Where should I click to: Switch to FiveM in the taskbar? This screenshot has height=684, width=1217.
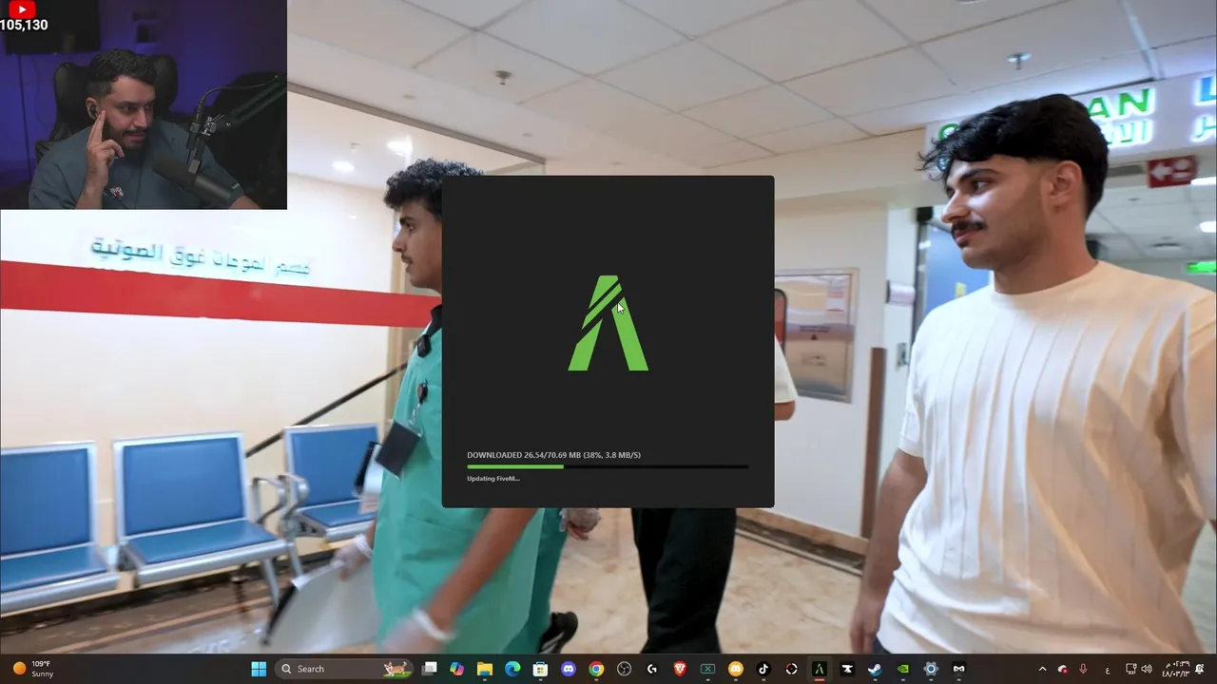pos(819,669)
